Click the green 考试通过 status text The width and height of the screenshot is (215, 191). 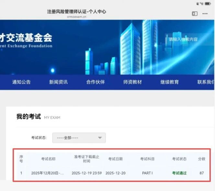(x=179, y=173)
